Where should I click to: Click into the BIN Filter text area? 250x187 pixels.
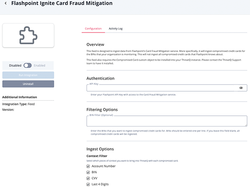167,121
